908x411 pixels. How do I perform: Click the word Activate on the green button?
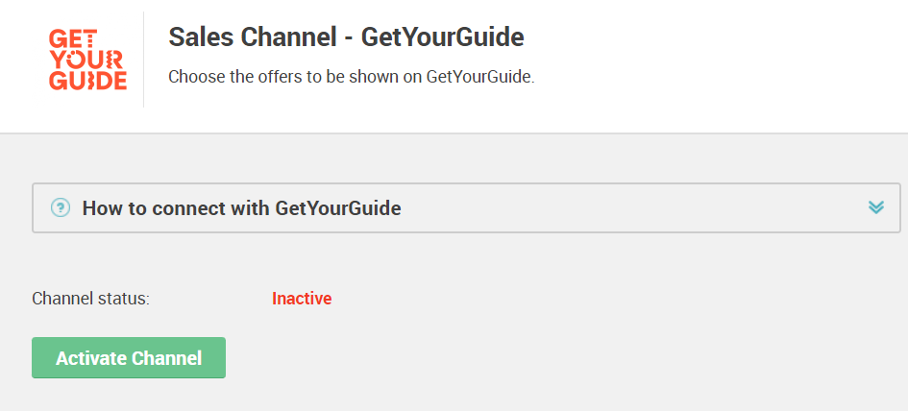coord(91,358)
